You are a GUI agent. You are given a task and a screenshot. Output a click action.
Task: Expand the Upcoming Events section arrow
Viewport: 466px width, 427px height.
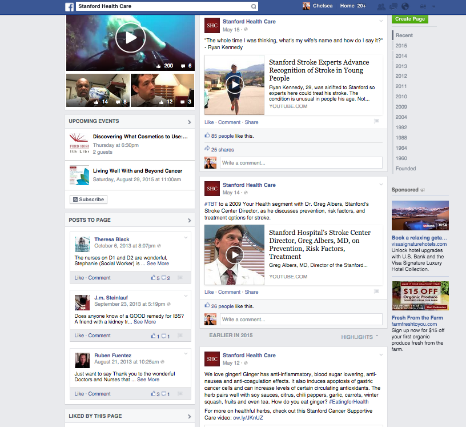point(190,122)
